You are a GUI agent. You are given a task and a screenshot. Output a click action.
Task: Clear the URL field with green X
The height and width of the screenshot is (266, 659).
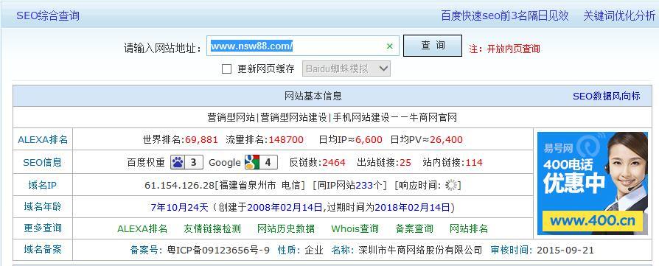tap(390, 46)
